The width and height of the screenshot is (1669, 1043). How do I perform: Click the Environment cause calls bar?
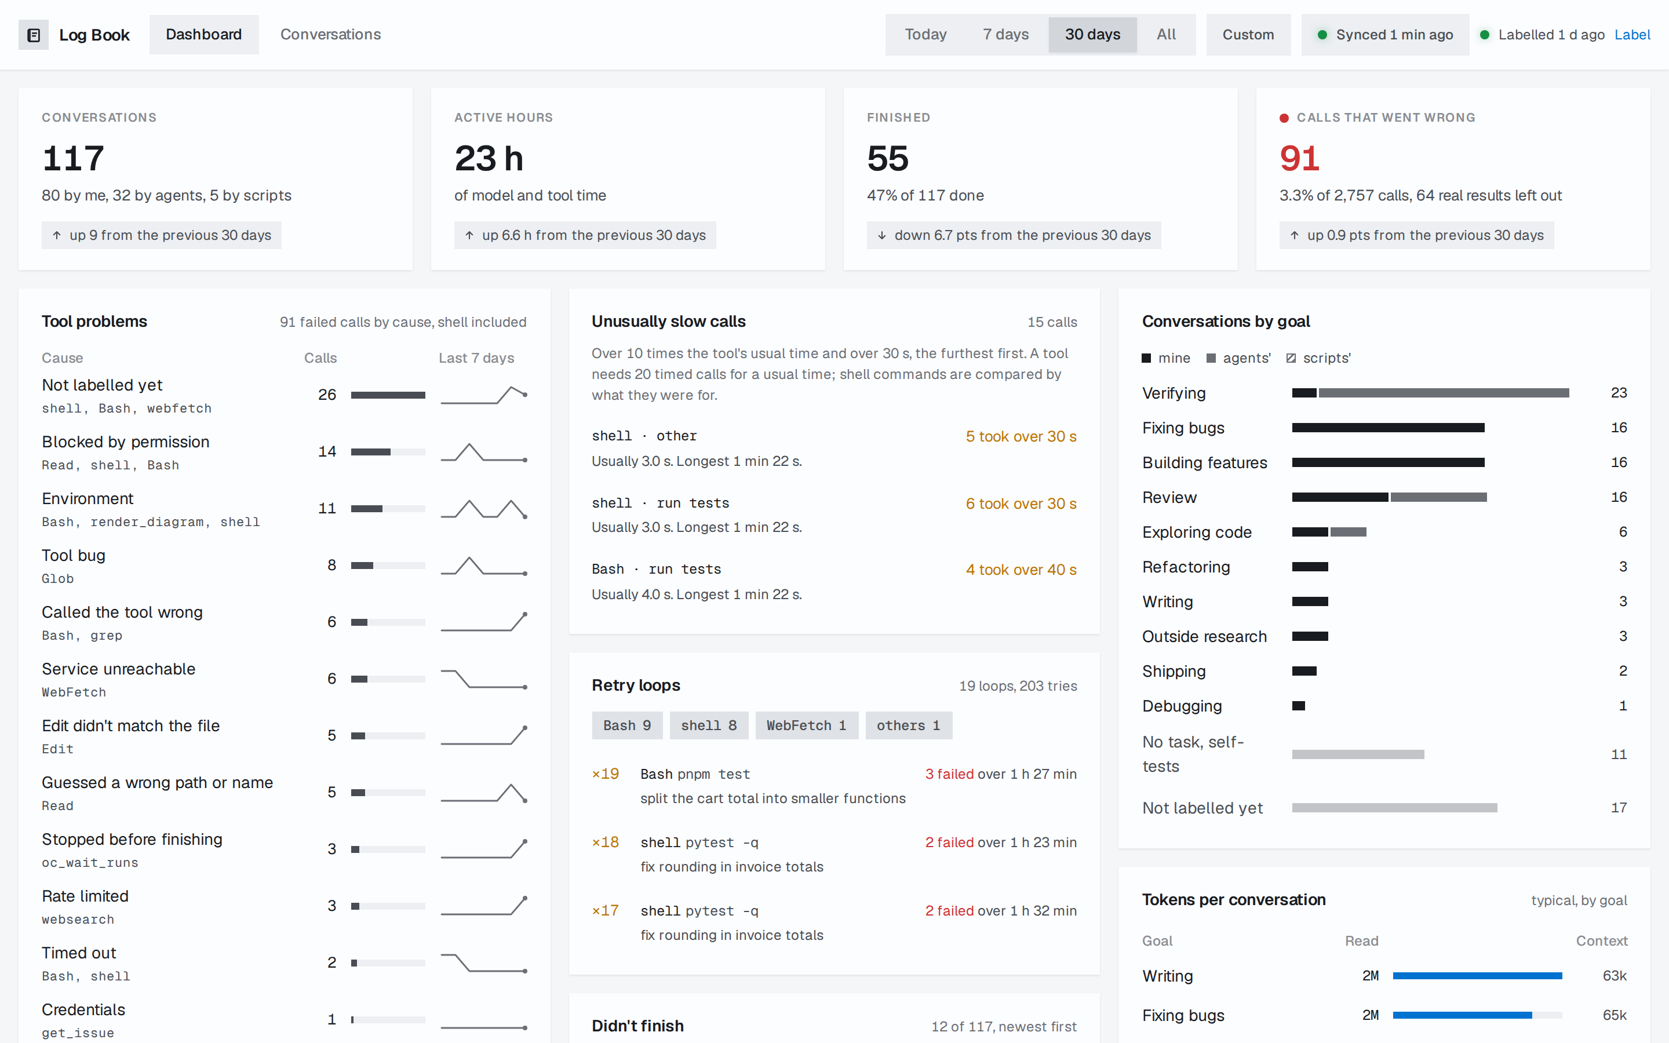coord(388,509)
